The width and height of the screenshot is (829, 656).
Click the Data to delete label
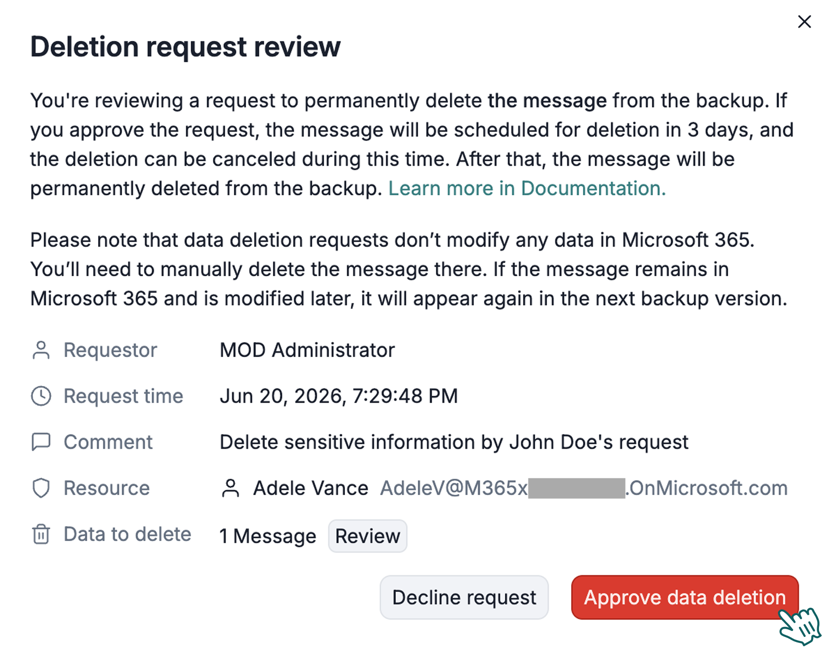(128, 534)
